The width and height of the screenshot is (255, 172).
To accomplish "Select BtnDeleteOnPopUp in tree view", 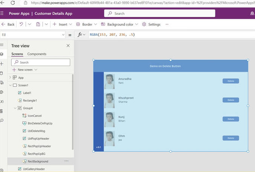I will click(x=40, y=123).
